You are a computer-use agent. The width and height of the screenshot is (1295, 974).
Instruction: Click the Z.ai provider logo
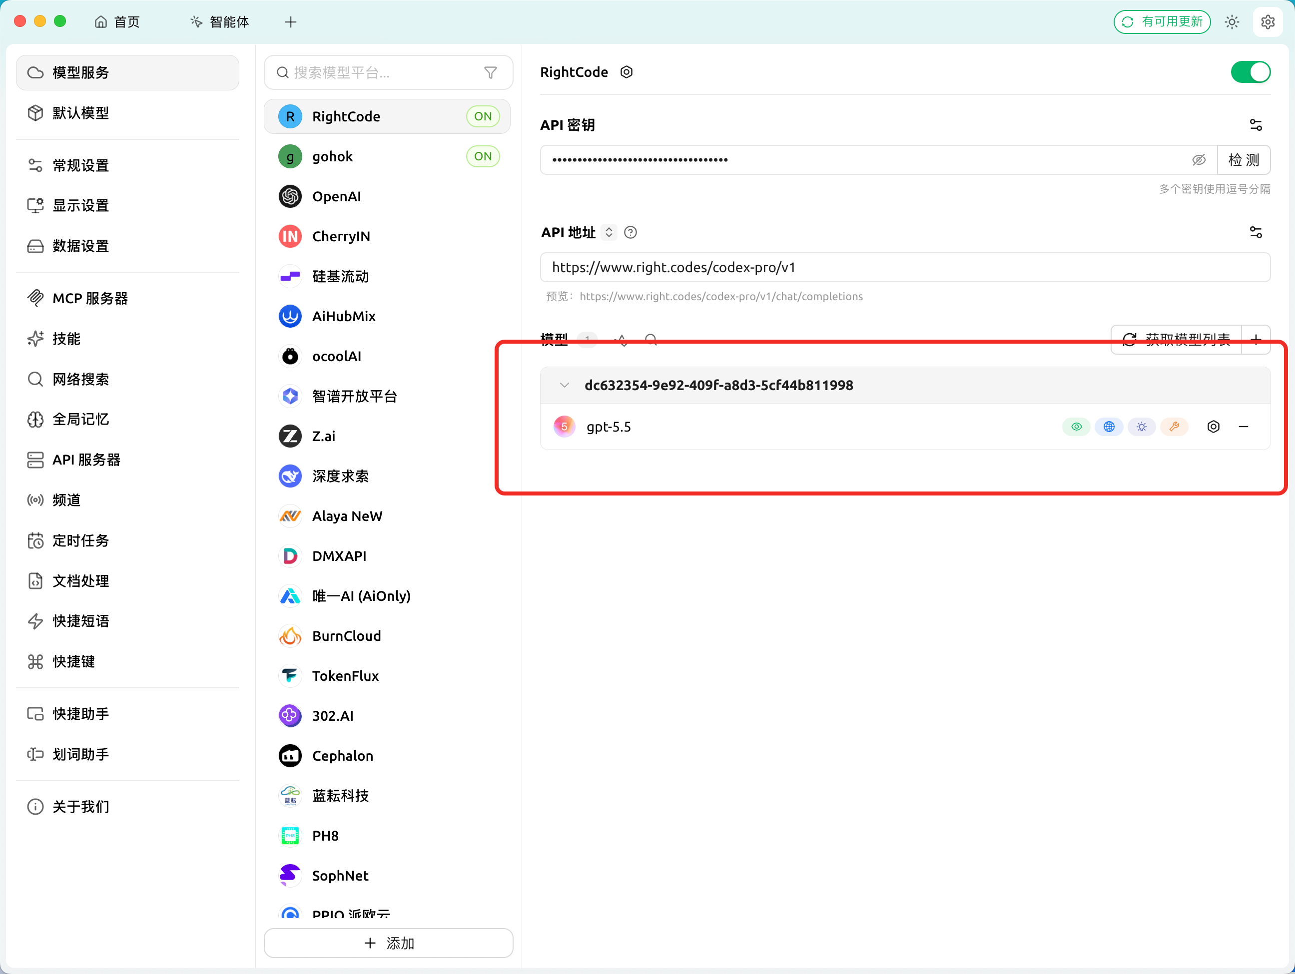pos(290,436)
